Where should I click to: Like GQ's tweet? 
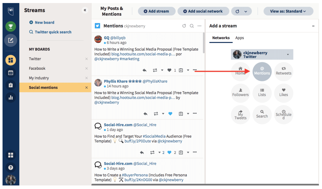(169, 70)
